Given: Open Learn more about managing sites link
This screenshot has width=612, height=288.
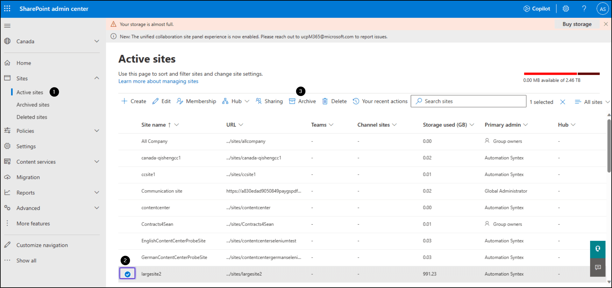Looking at the screenshot, I should 158,81.
